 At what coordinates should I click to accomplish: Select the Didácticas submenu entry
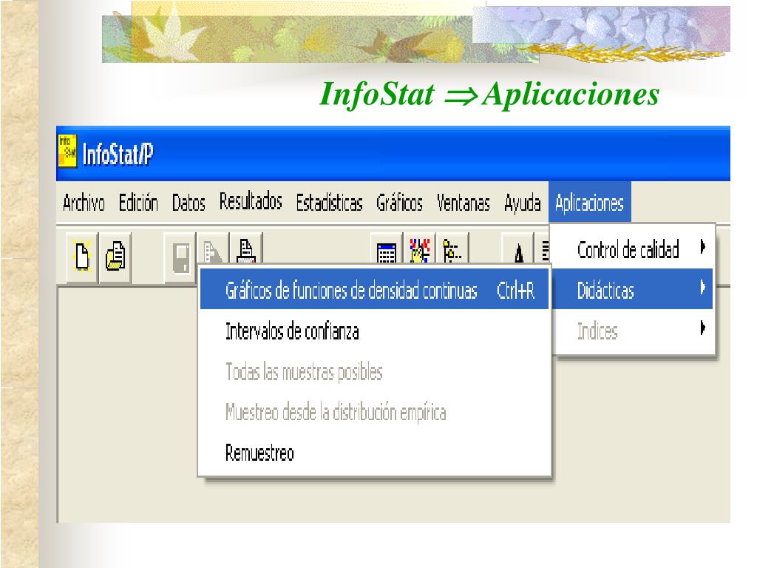[633, 289]
